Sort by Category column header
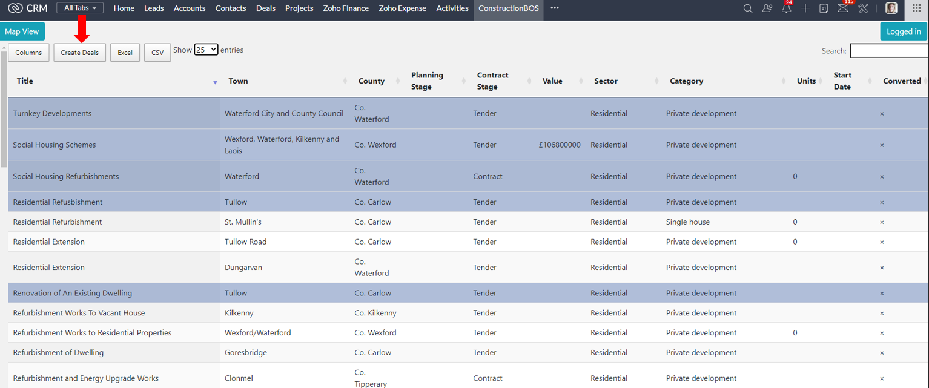Viewport: 929px width, 388px height. pos(726,81)
